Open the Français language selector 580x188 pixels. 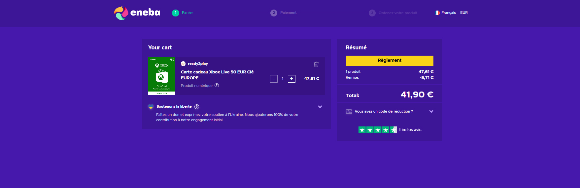tap(448, 13)
